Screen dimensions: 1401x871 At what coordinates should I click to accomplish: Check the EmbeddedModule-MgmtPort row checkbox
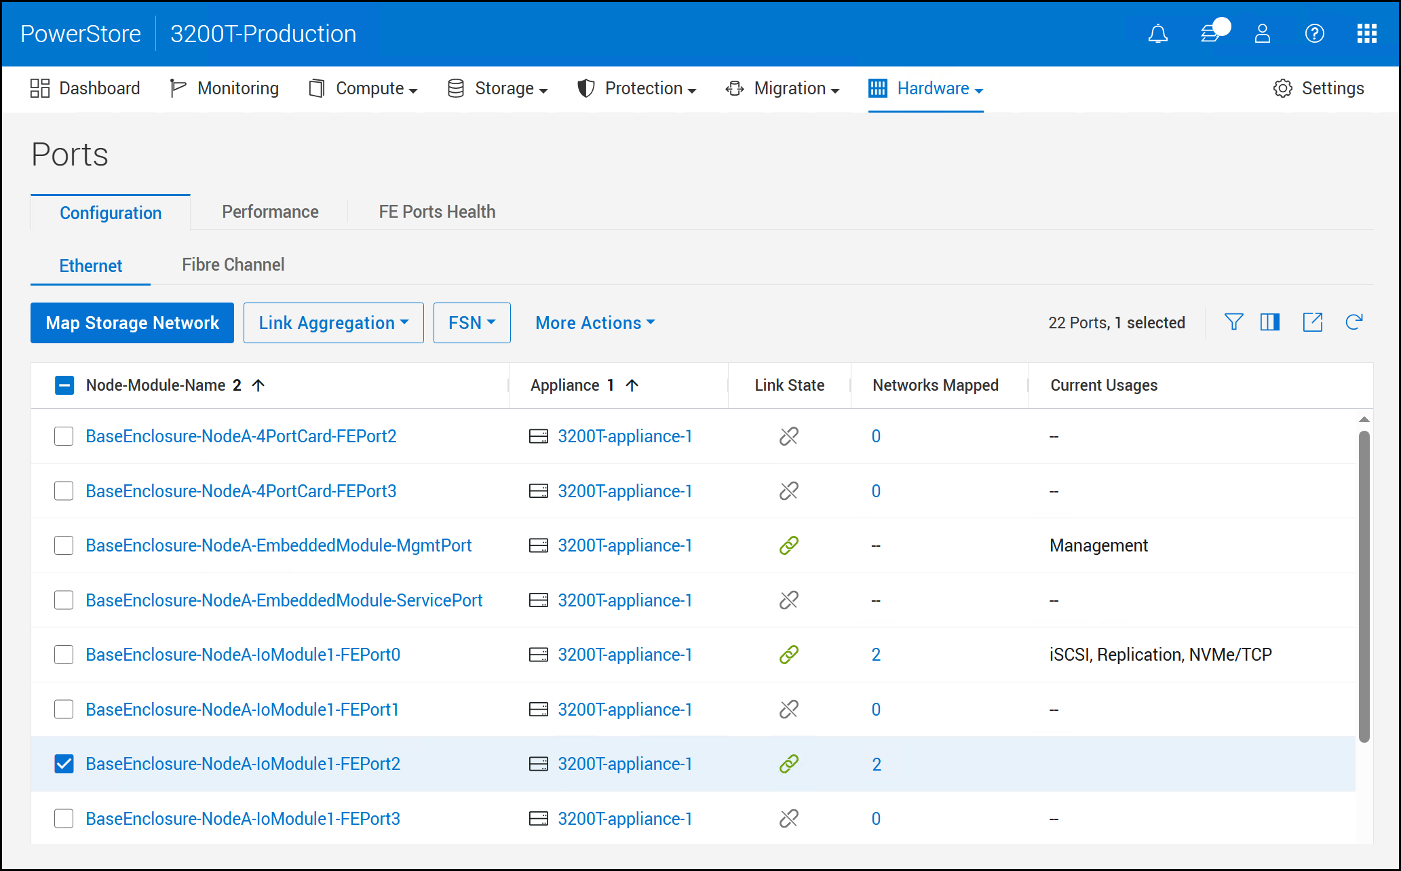point(64,545)
